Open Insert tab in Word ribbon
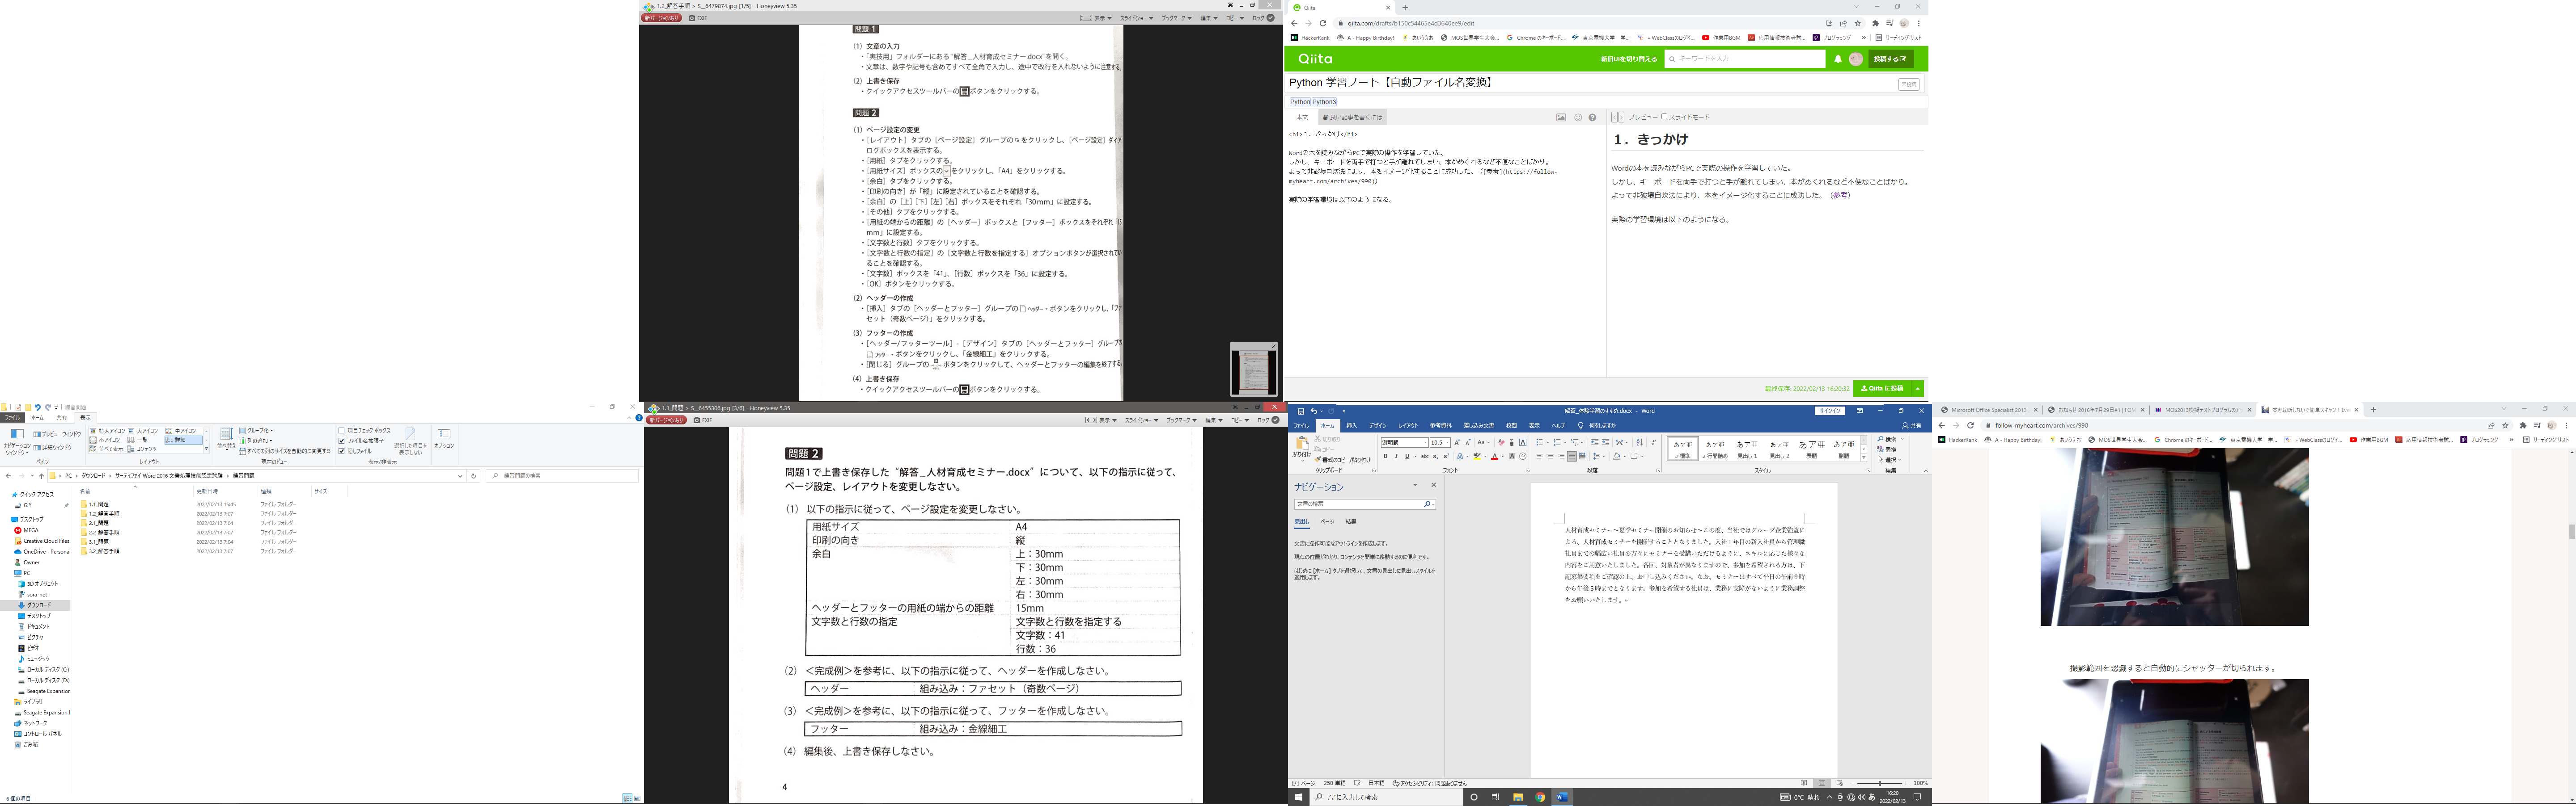The height and width of the screenshot is (806, 2576). (x=1352, y=425)
